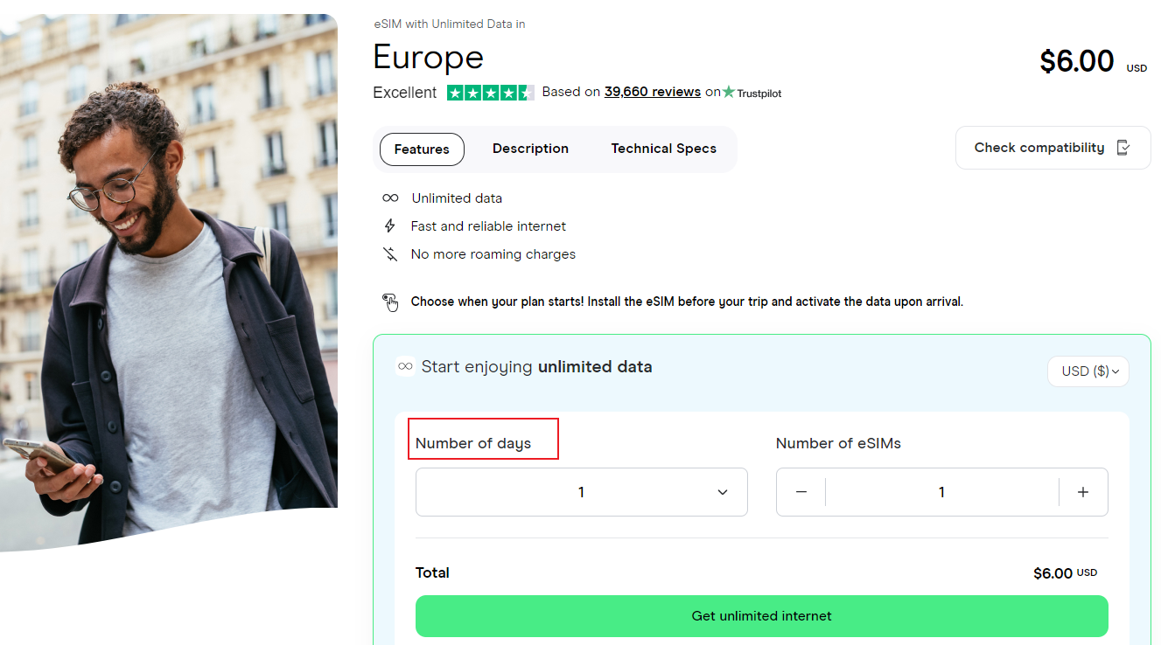The height and width of the screenshot is (645, 1161).
Task: Click the compatibility checklist icon
Action: 1124,148
